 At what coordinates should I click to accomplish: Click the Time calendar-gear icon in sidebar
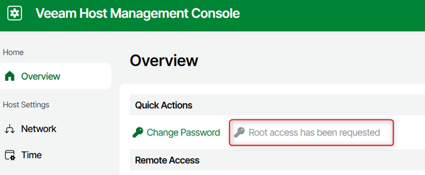click(10, 155)
